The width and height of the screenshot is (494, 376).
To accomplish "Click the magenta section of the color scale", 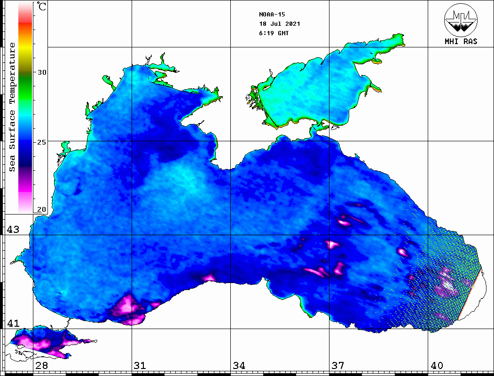I will tap(25, 187).
